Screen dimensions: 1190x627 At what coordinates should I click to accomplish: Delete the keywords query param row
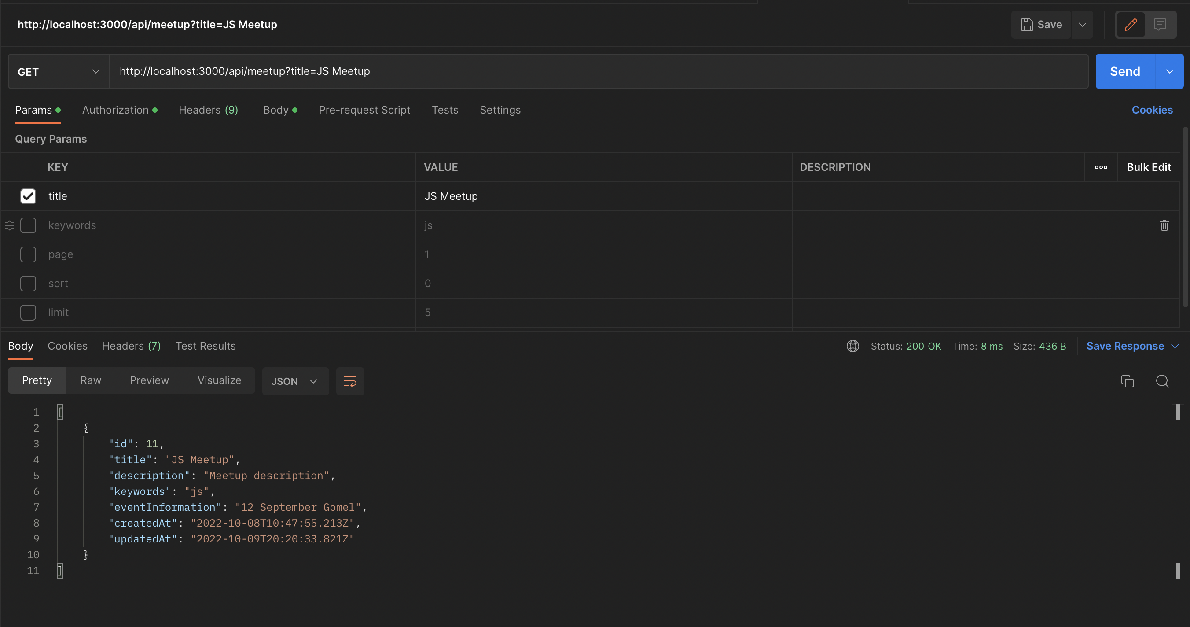point(1164,225)
